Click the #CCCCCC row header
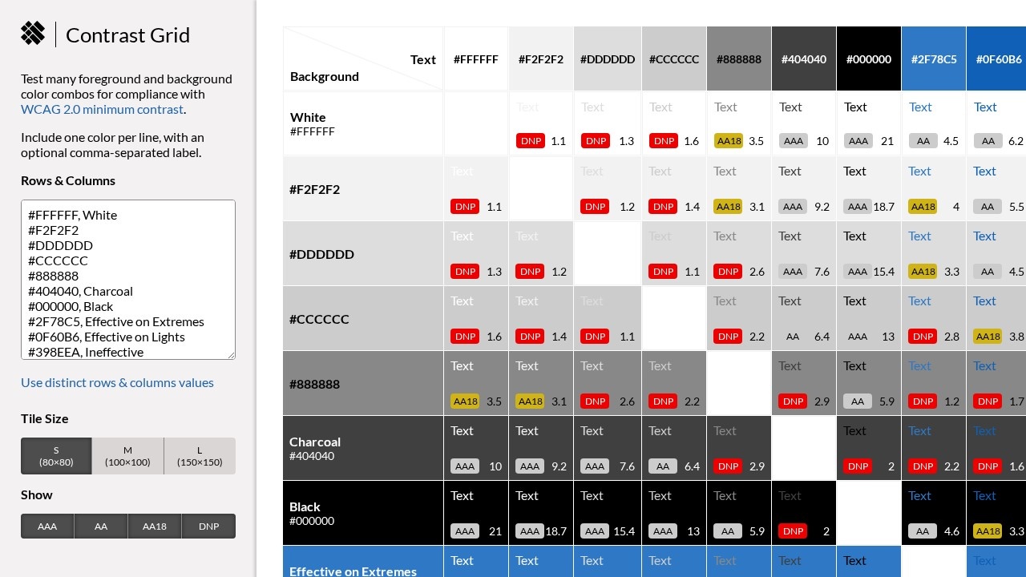 pyautogui.click(x=363, y=318)
